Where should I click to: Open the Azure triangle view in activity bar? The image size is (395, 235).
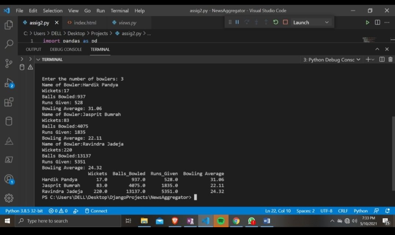point(9,141)
